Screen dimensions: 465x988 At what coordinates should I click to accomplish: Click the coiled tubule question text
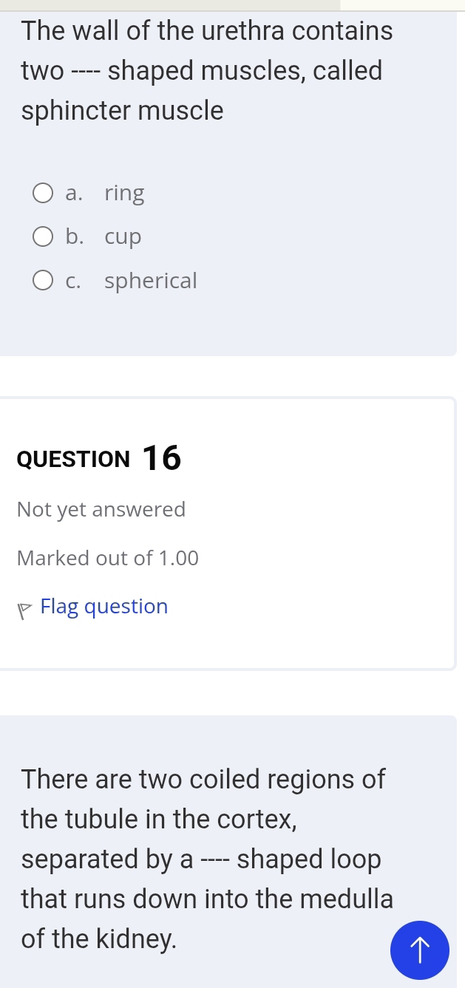(x=207, y=859)
